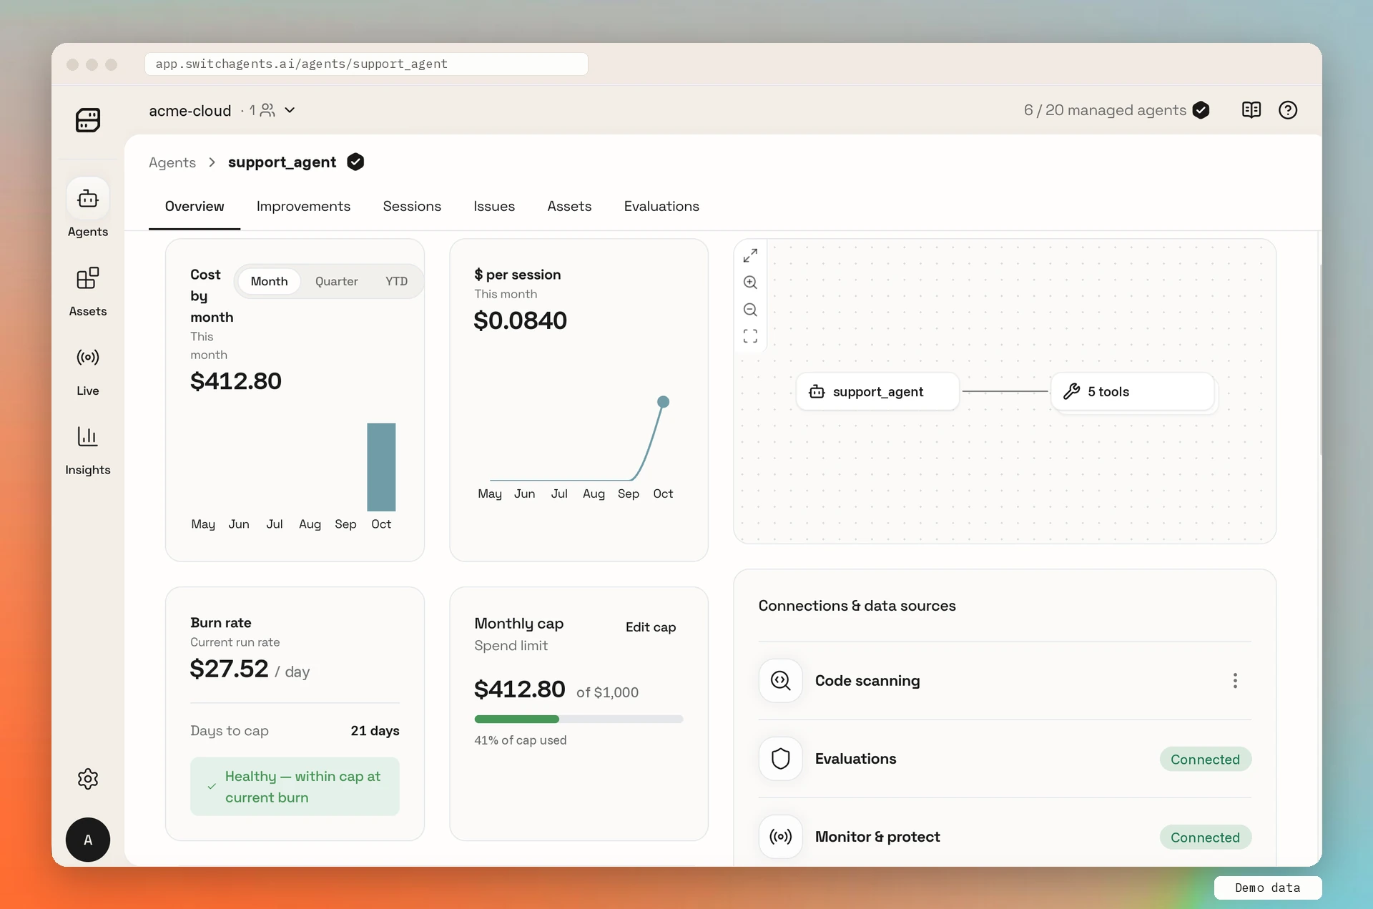Select the support_agent graph node
Screen dimensions: 1373x909
click(877, 391)
